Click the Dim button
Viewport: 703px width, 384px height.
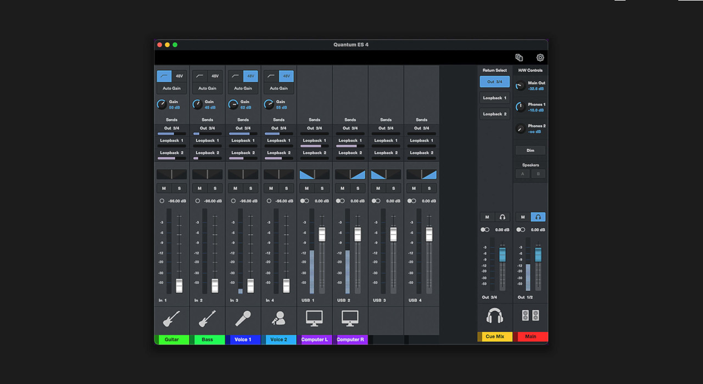click(531, 150)
